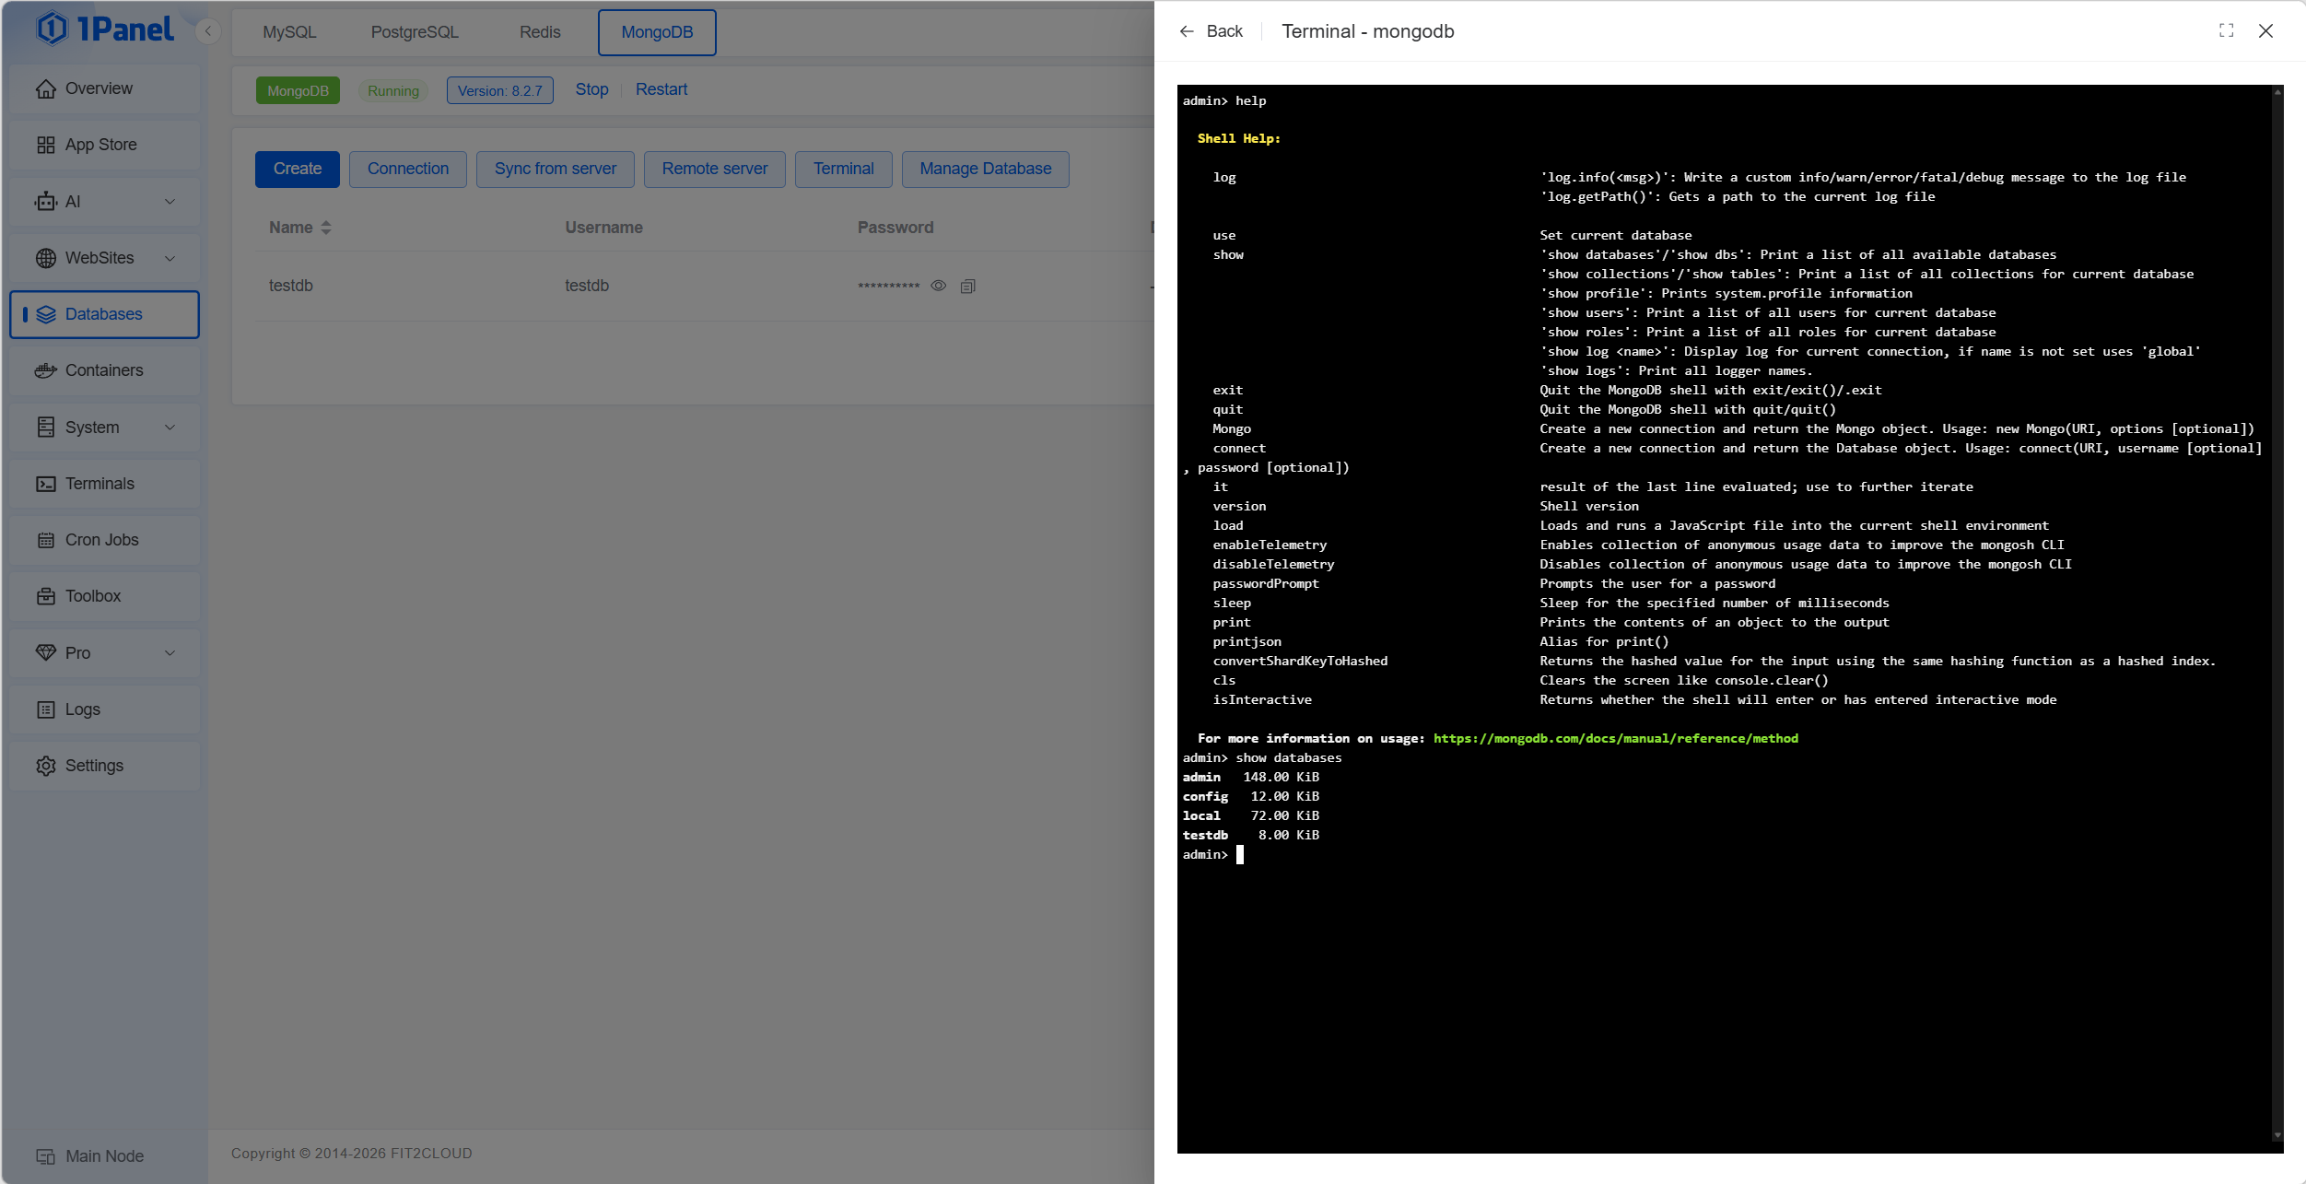Click the Connection button
The image size is (2306, 1184).
pos(408,170)
